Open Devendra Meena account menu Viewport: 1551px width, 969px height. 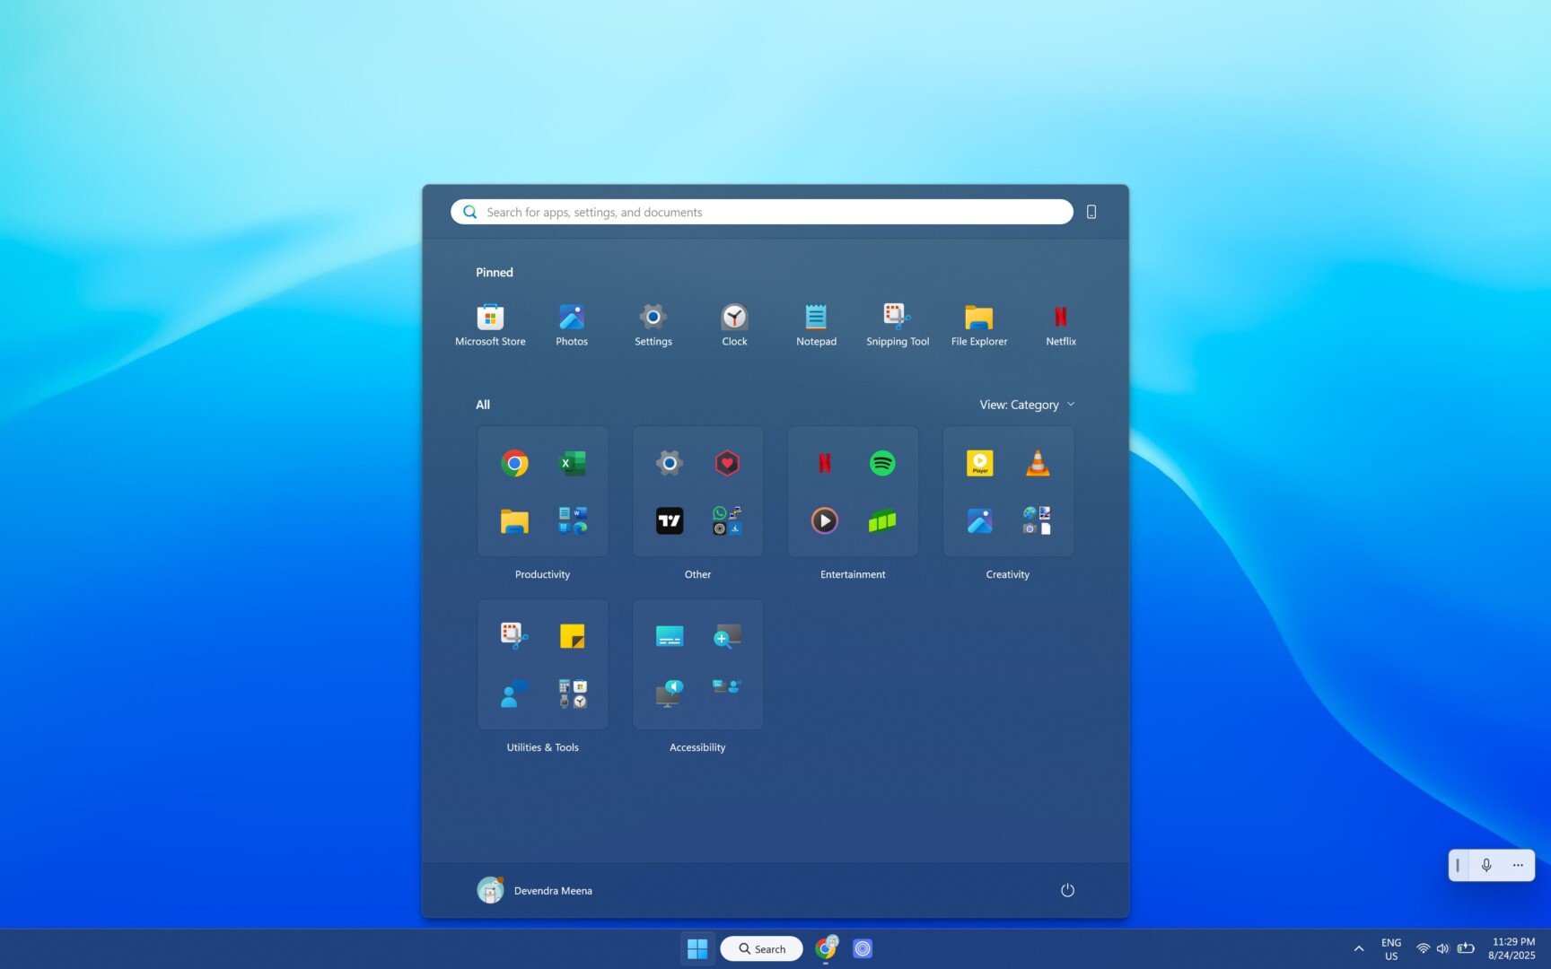pos(535,890)
